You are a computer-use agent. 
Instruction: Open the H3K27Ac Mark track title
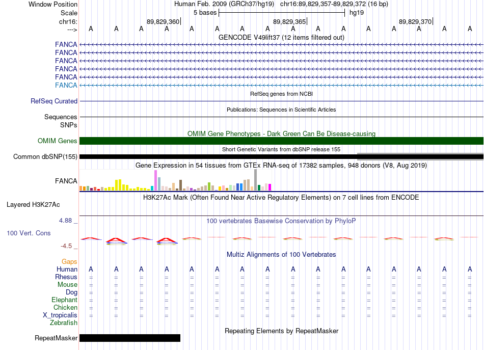coord(281,197)
